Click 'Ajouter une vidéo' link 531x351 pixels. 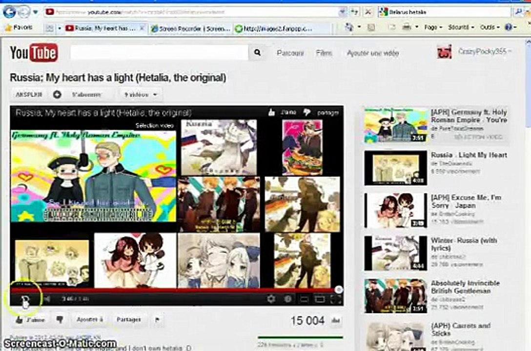[x=372, y=53]
